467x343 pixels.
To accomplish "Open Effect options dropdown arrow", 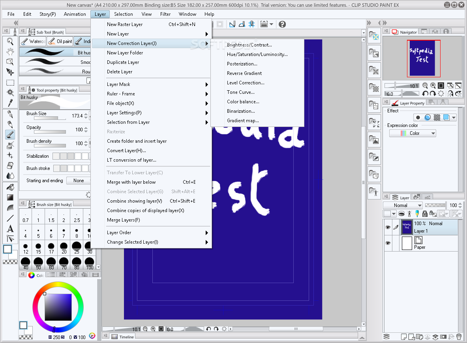I will click(x=454, y=117).
